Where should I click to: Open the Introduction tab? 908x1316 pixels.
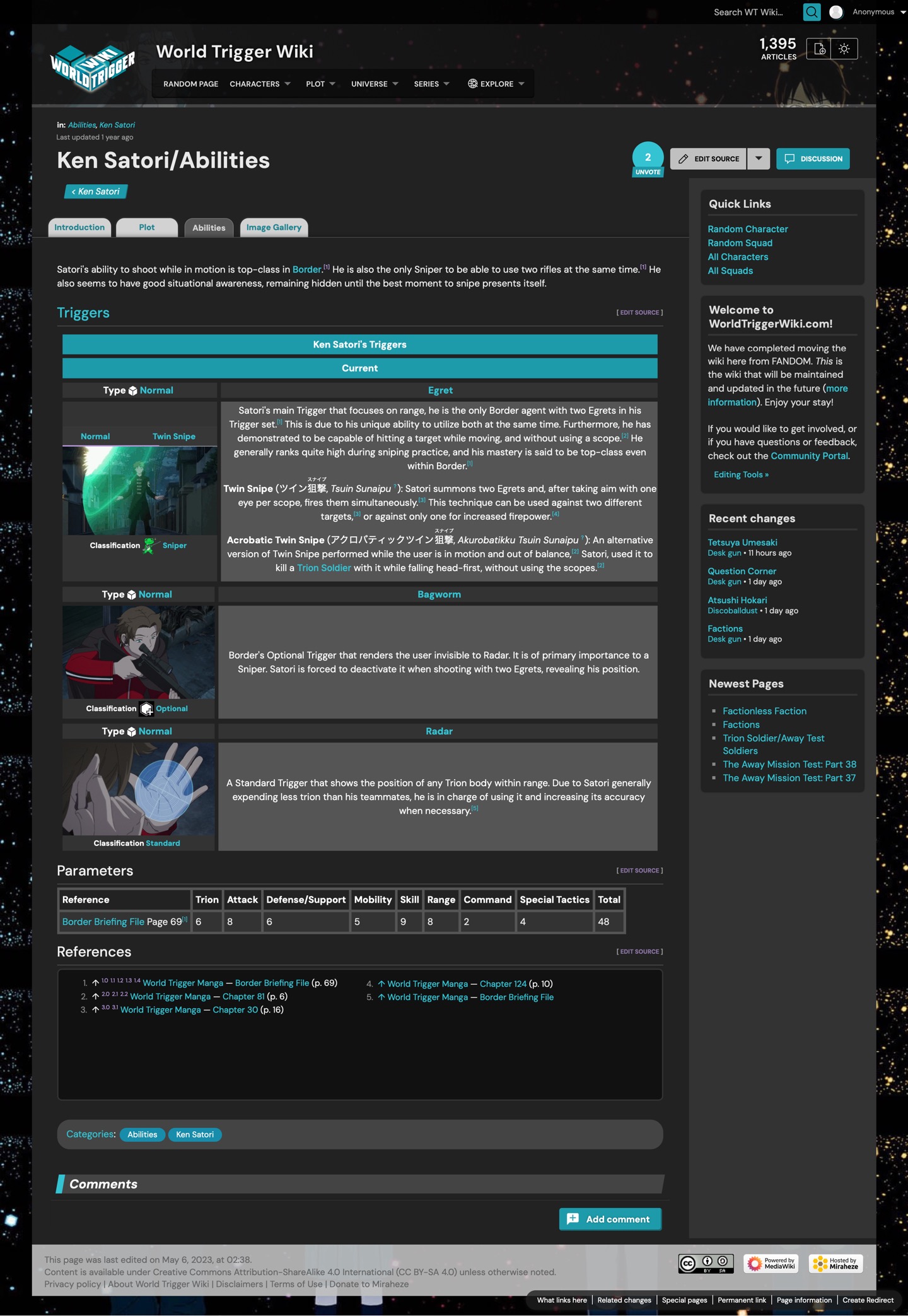(79, 228)
